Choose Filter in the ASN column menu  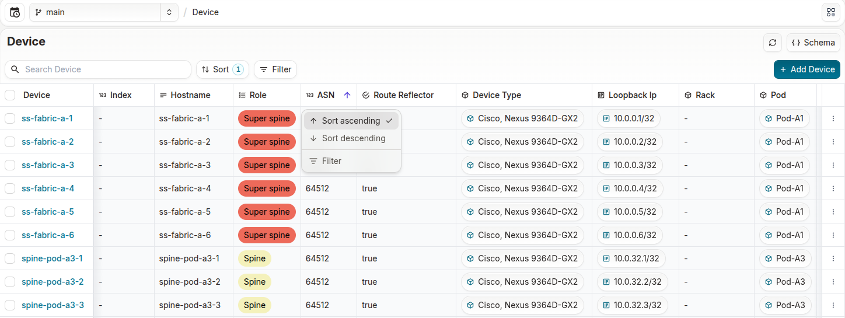coord(351,161)
